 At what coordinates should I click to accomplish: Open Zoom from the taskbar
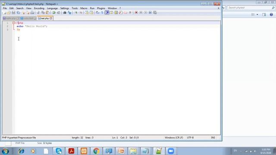pyautogui.click(x=171, y=151)
